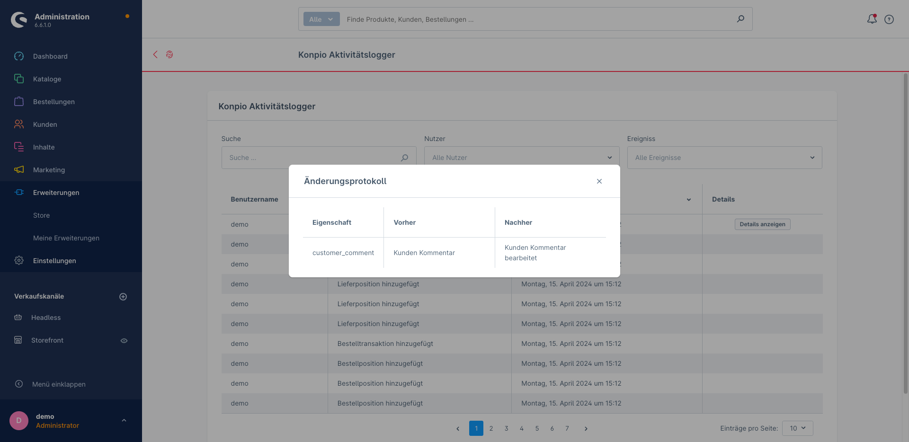
Task: Go to pagination page 2
Action: [491, 428]
